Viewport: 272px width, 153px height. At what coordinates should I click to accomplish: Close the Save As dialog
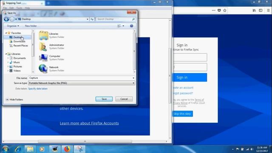[x=132, y=12]
